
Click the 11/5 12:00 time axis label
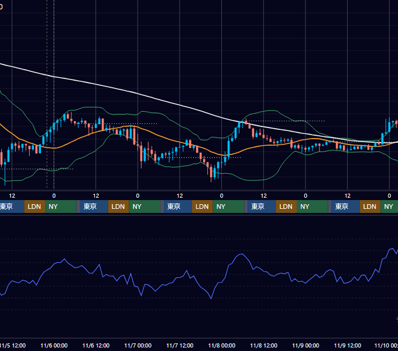point(13,345)
